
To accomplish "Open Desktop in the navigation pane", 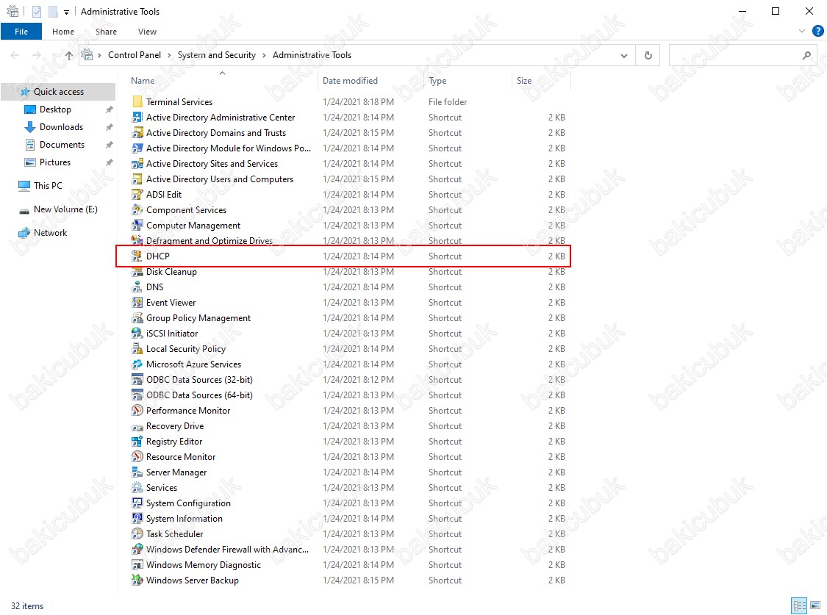I will (x=55, y=109).
